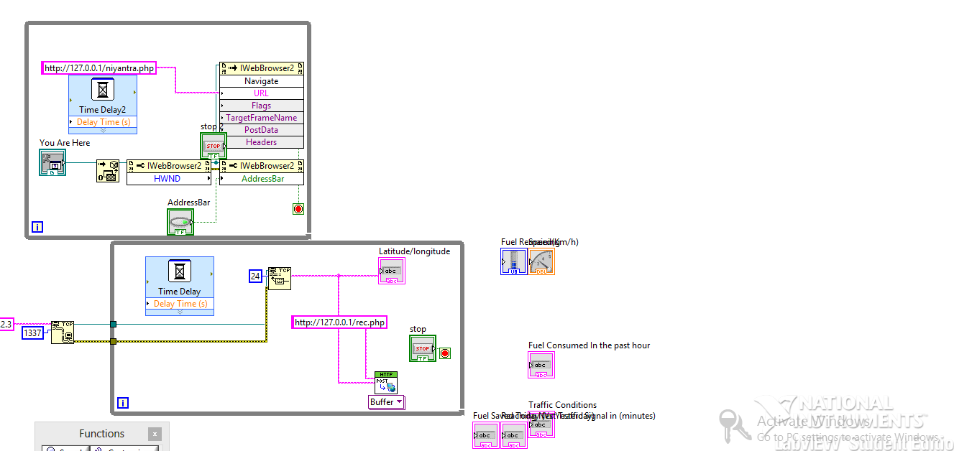Click the red loop condition terminal

[298, 208]
